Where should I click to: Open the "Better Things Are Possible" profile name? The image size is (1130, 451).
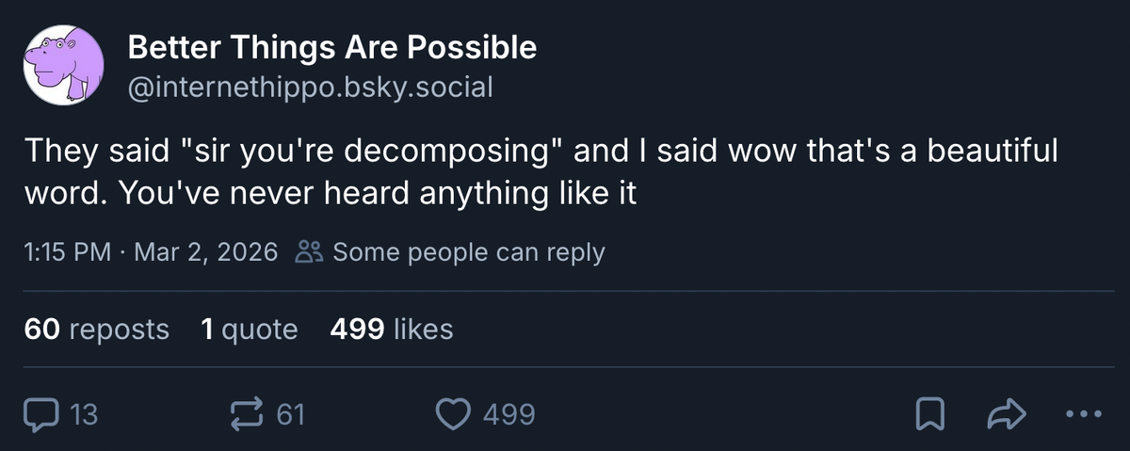click(x=331, y=47)
